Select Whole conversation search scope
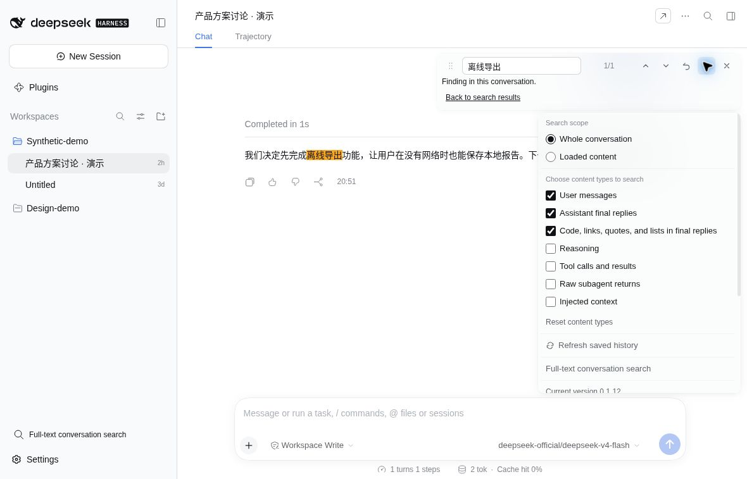 551,139
